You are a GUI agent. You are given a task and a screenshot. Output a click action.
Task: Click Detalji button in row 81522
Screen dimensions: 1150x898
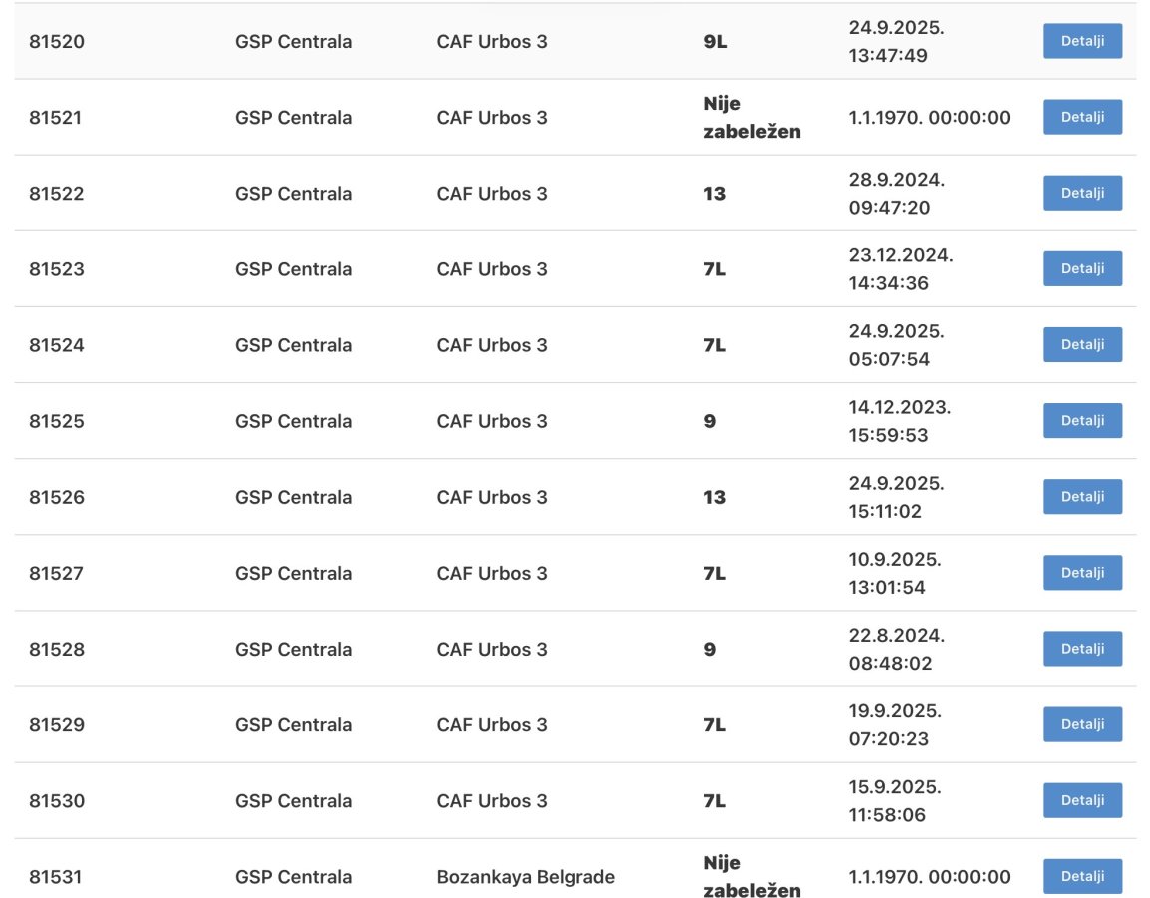coord(1082,193)
